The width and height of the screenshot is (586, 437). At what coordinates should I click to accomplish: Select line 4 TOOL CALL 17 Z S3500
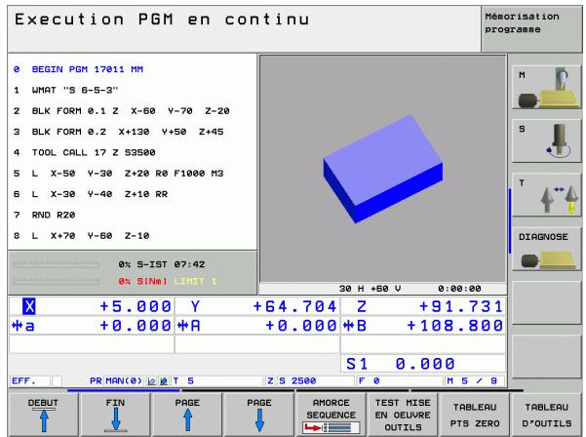[x=84, y=152]
